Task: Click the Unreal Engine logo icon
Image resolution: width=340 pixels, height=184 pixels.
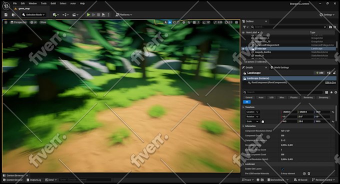Action: tap(6, 6)
